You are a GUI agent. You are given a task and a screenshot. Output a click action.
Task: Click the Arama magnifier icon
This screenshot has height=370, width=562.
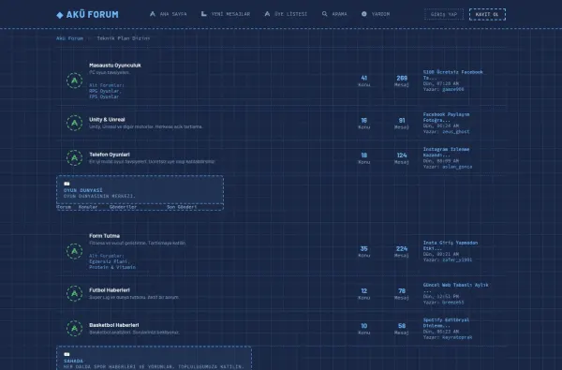[324, 14]
